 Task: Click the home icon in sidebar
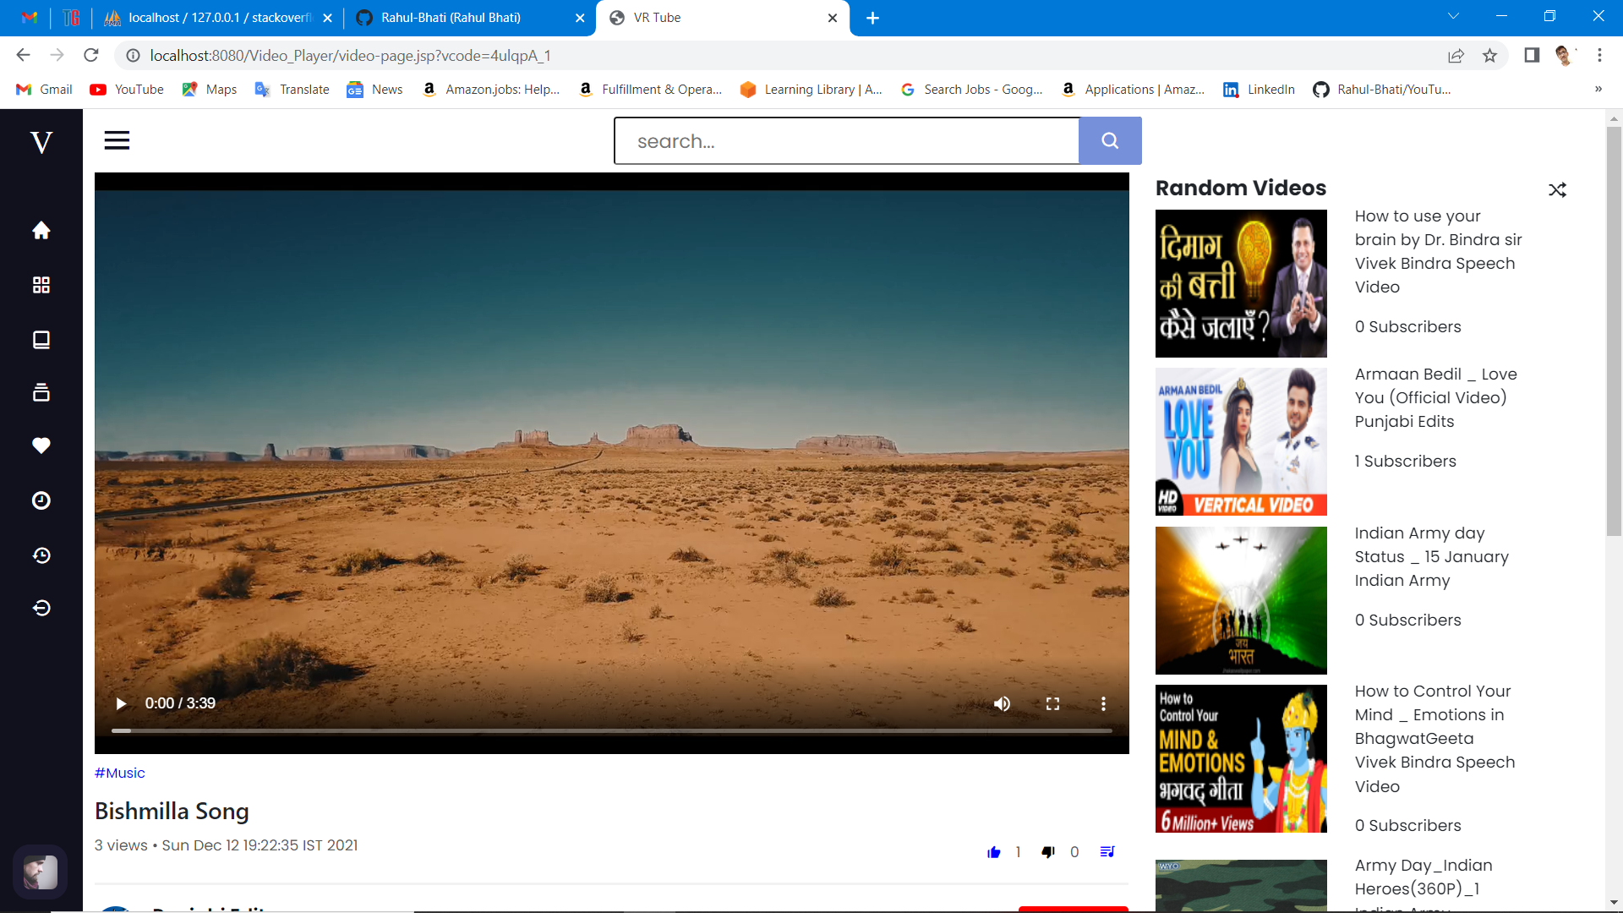click(41, 231)
